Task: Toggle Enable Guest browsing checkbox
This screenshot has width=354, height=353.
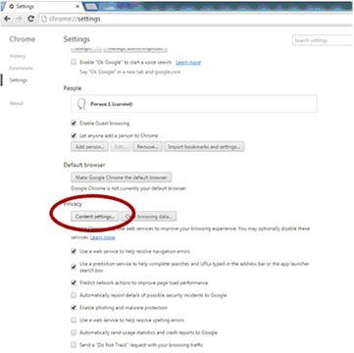Action: (x=74, y=124)
